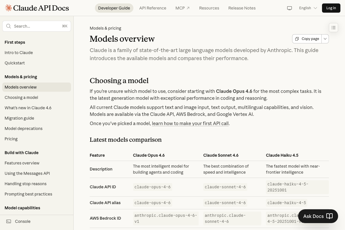The width and height of the screenshot is (345, 230).
Task: Open What's new in Claude 4.6
Action: pyautogui.click(x=28, y=108)
